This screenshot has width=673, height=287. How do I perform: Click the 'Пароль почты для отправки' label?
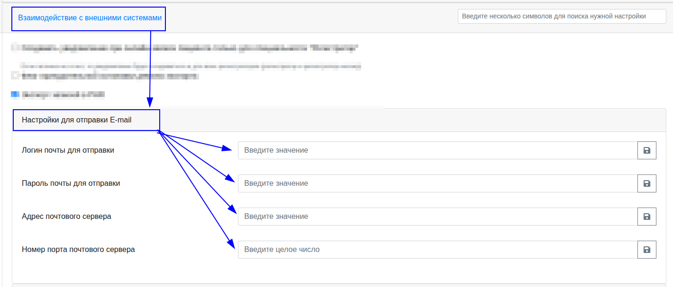[71, 183]
